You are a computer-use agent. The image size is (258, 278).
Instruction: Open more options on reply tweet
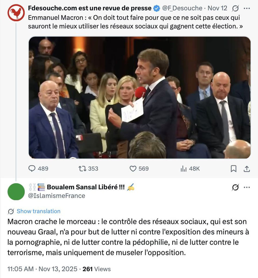(x=247, y=187)
